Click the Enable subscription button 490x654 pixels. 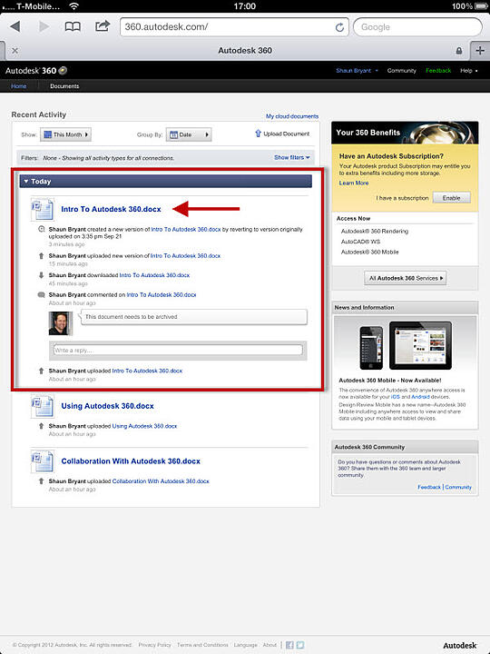(x=451, y=198)
